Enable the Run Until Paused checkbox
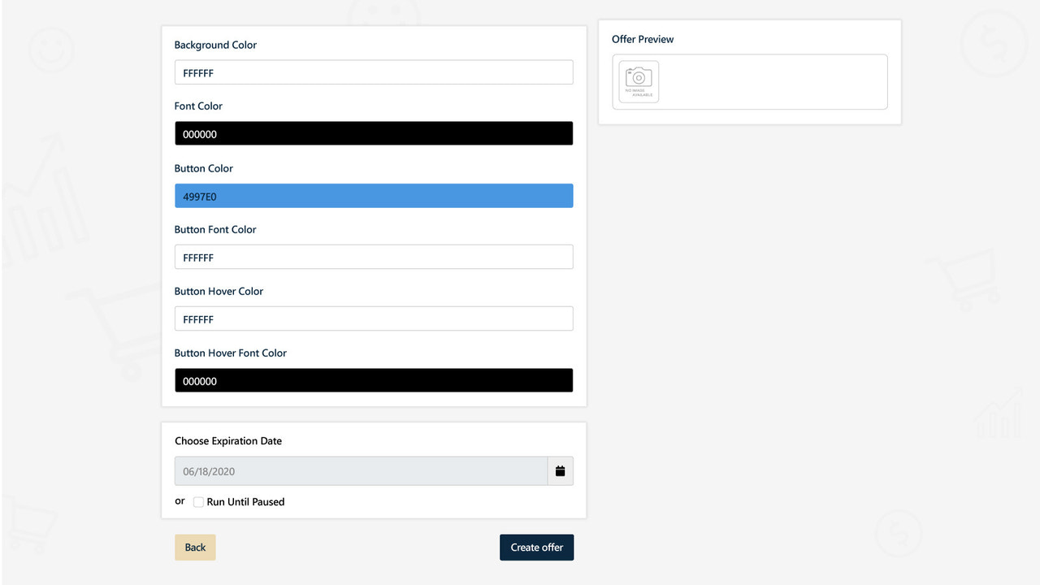The height and width of the screenshot is (585, 1040). pos(198,502)
